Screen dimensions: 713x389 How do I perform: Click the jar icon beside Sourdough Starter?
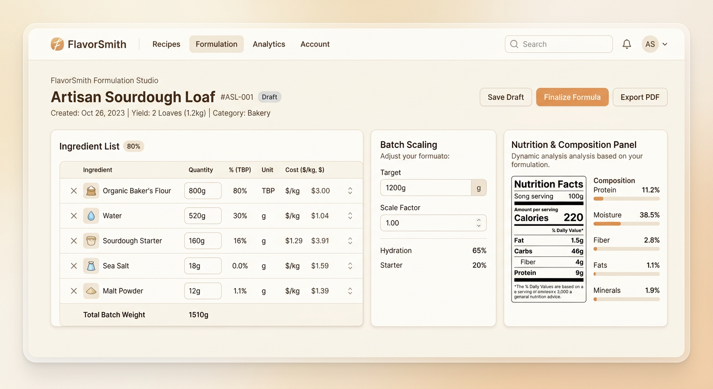(91, 241)
